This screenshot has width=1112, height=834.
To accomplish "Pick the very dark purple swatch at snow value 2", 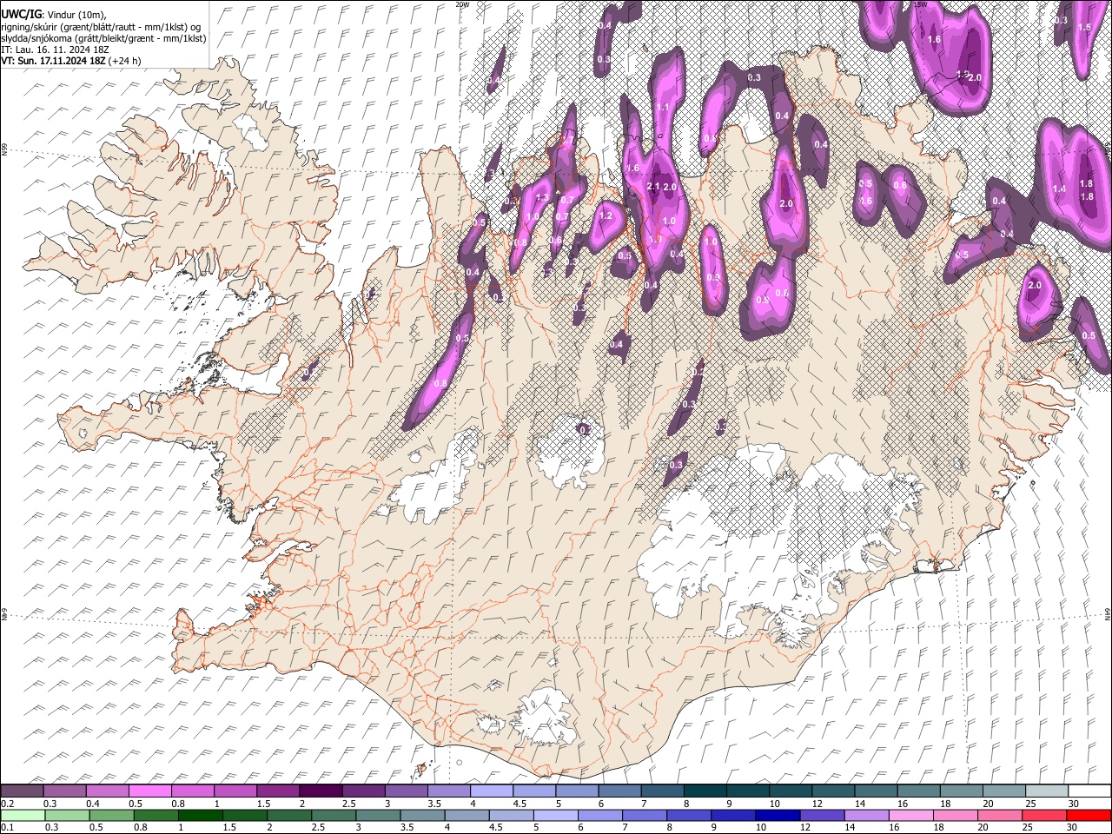I will coord(321,791).
